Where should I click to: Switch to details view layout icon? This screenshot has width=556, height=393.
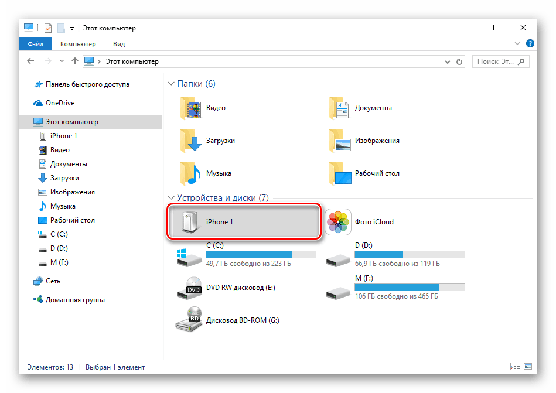[515, 367]
